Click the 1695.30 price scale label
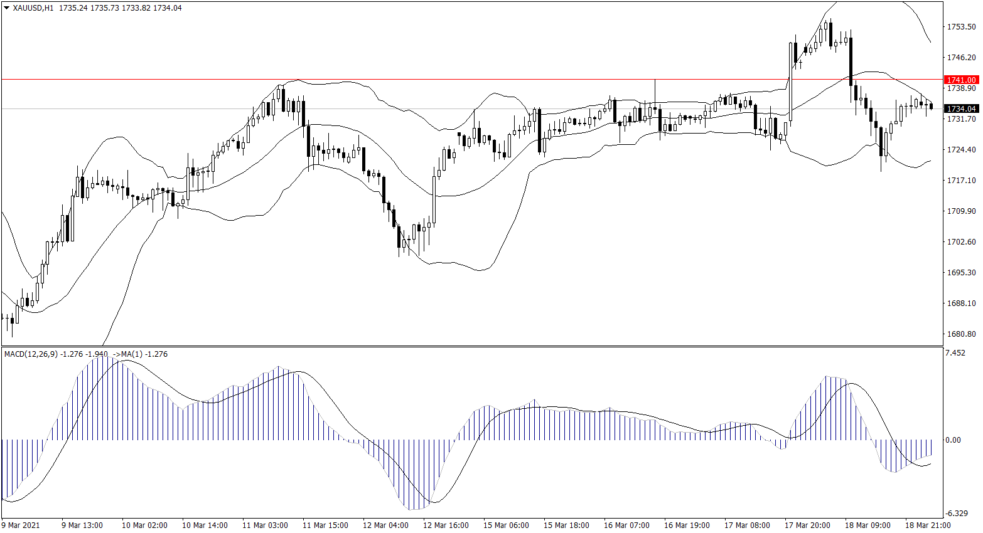 click(x=961, y=273)
